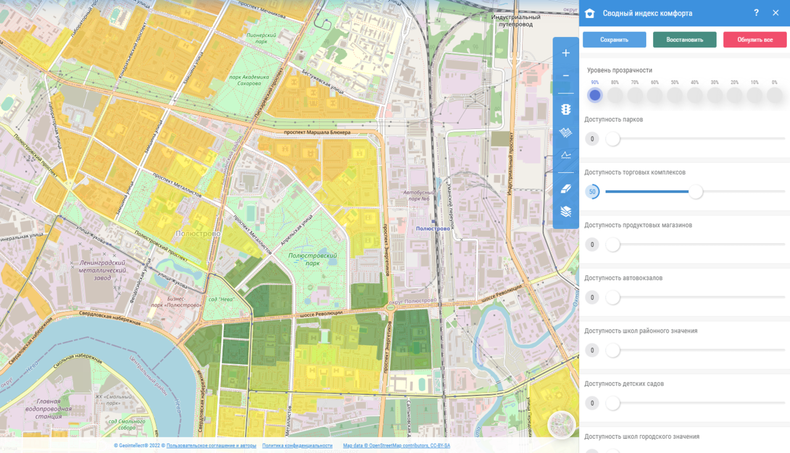Zoom out with the map minus button
Screen dimensions: 790x453
[565, 76]
